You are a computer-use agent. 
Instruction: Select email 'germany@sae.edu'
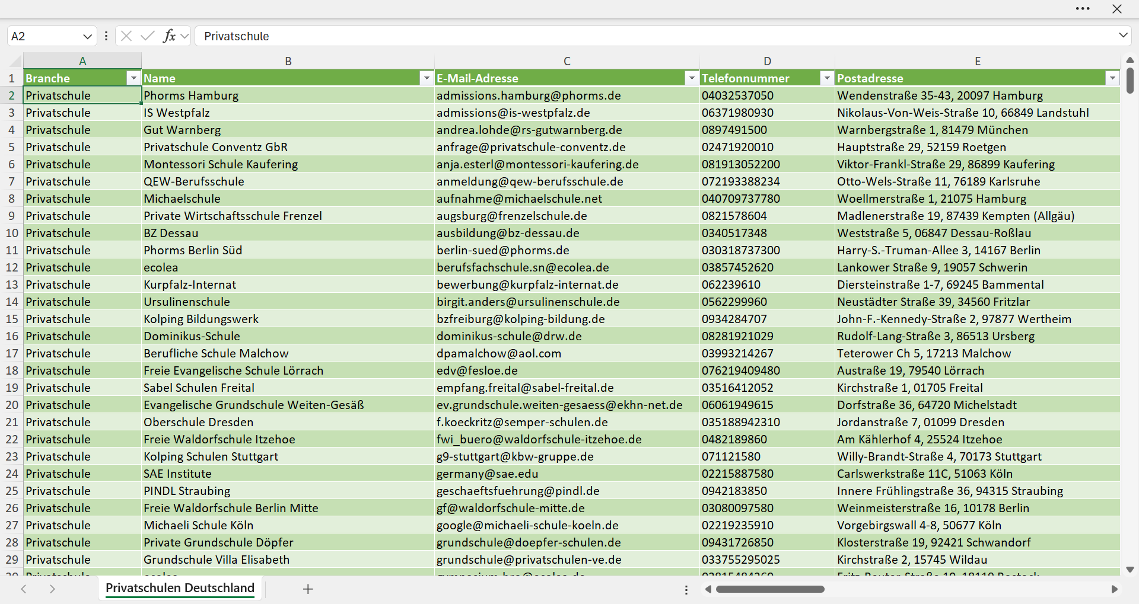coord(567,474)
